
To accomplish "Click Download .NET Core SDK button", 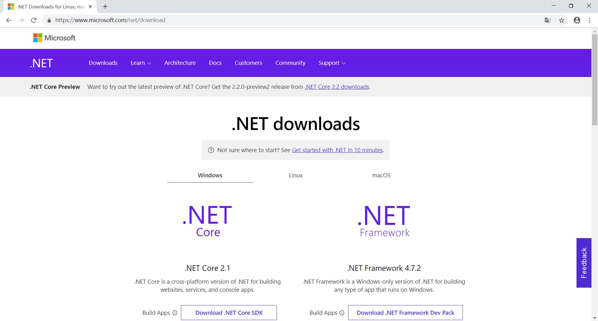I will tap(229, 313).
